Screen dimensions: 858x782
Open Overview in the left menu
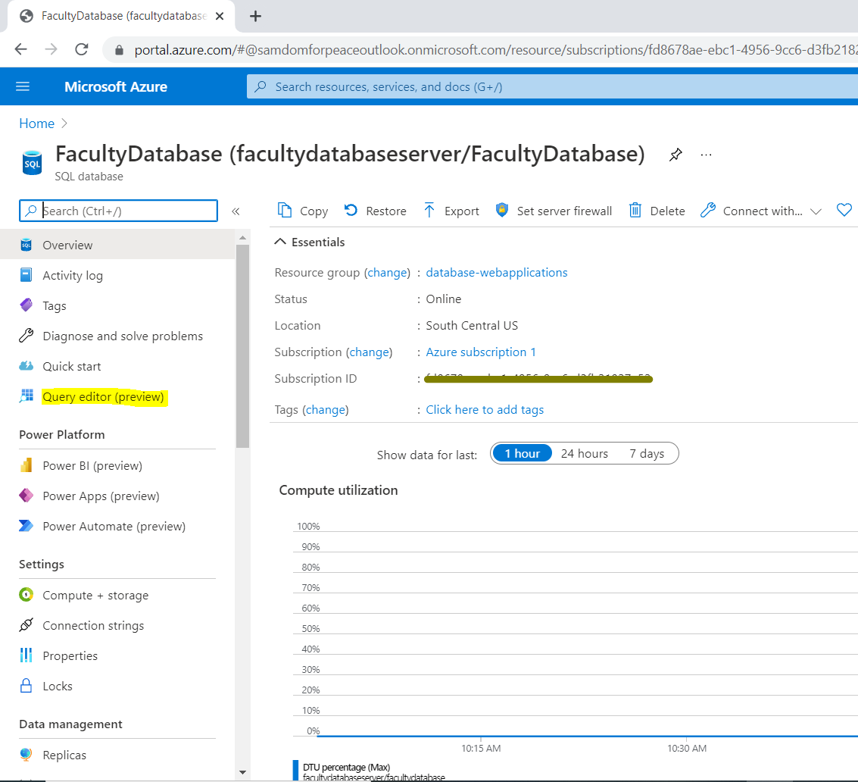pos(117,245)
